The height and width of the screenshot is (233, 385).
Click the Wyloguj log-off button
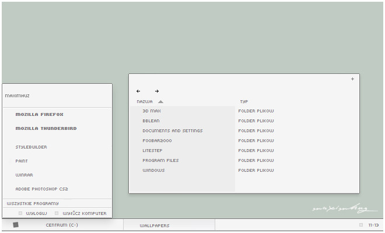[36, 213]
